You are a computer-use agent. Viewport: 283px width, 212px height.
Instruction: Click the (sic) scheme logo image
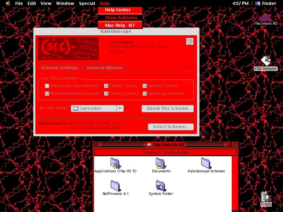tap(68, 48)
